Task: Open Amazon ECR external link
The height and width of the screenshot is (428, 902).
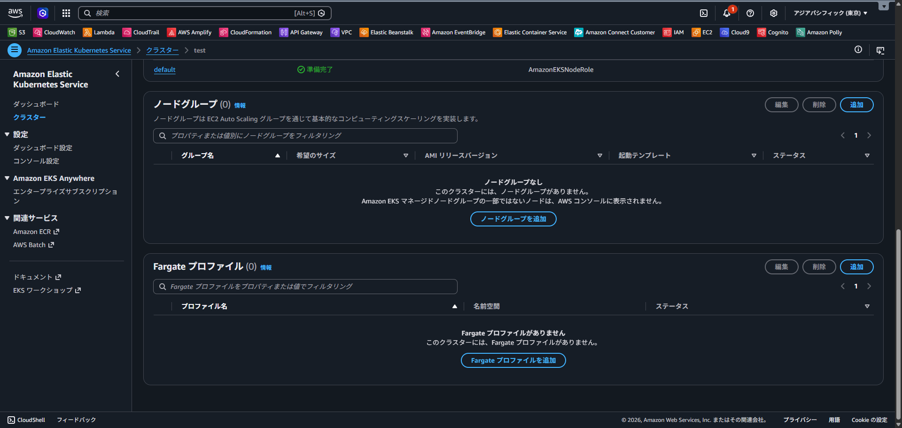Action: [x=36, y=232]
